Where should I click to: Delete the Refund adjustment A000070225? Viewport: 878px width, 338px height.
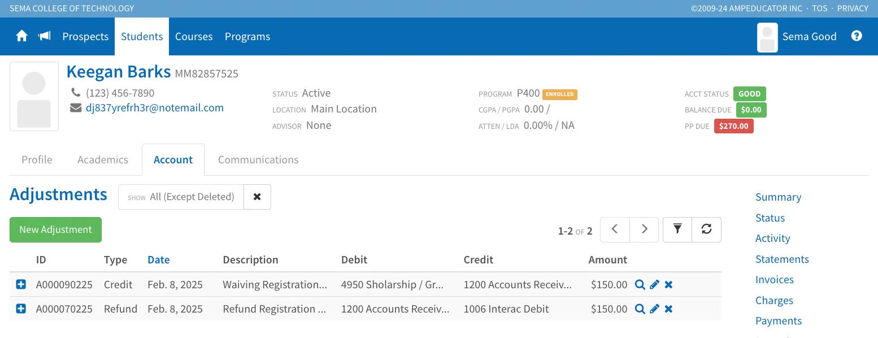pyautogui.click(x=668, y=309)
